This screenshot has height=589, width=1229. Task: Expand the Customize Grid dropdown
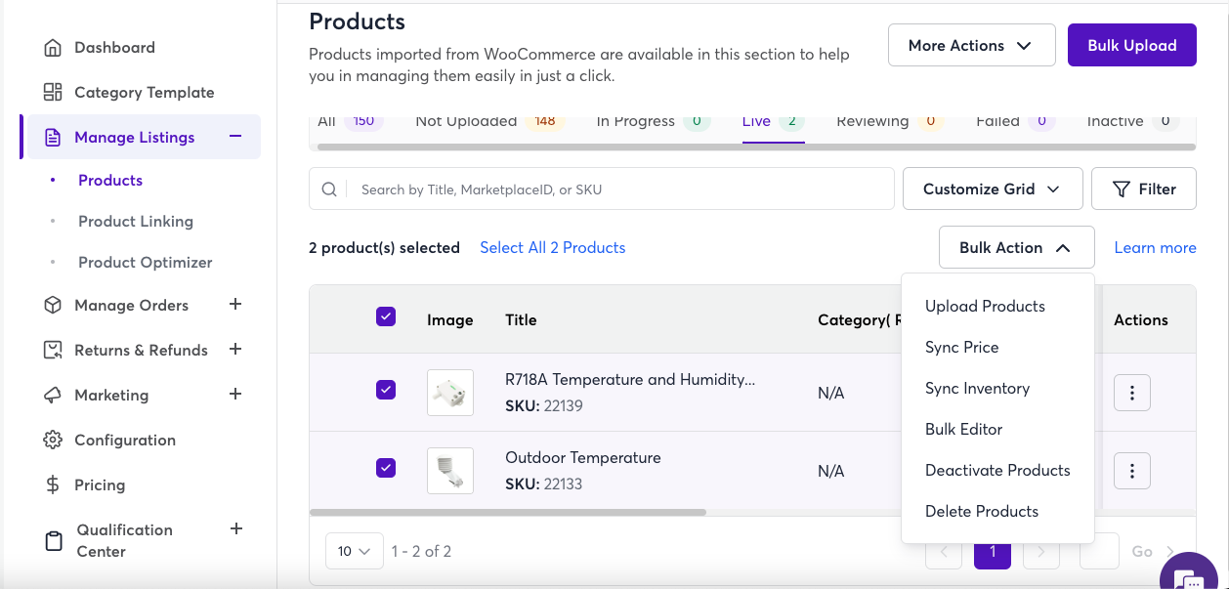[992, 189]
